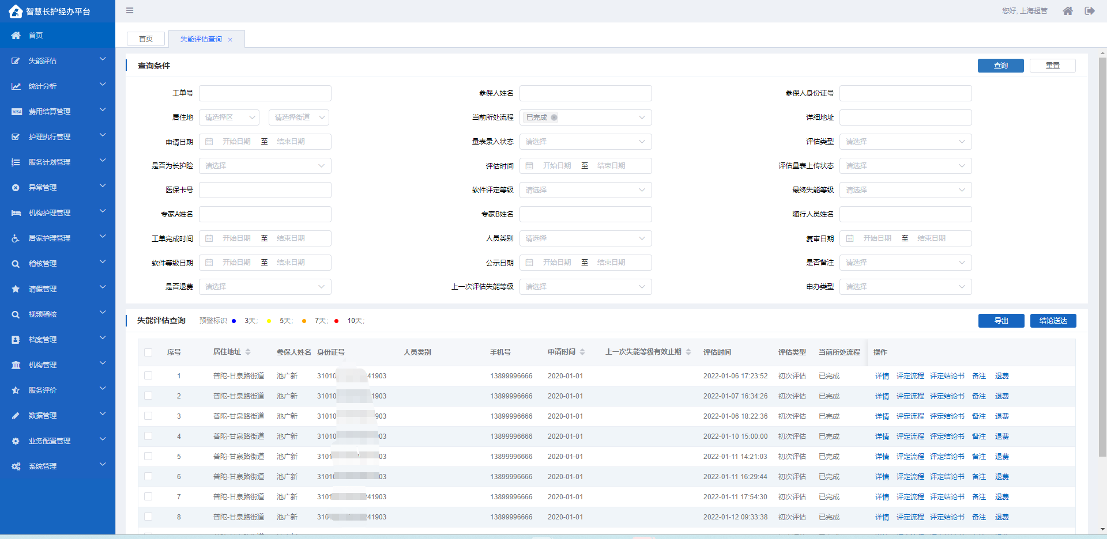
Task: Click the 请假管理 star icon
Action: click(16, 289)
